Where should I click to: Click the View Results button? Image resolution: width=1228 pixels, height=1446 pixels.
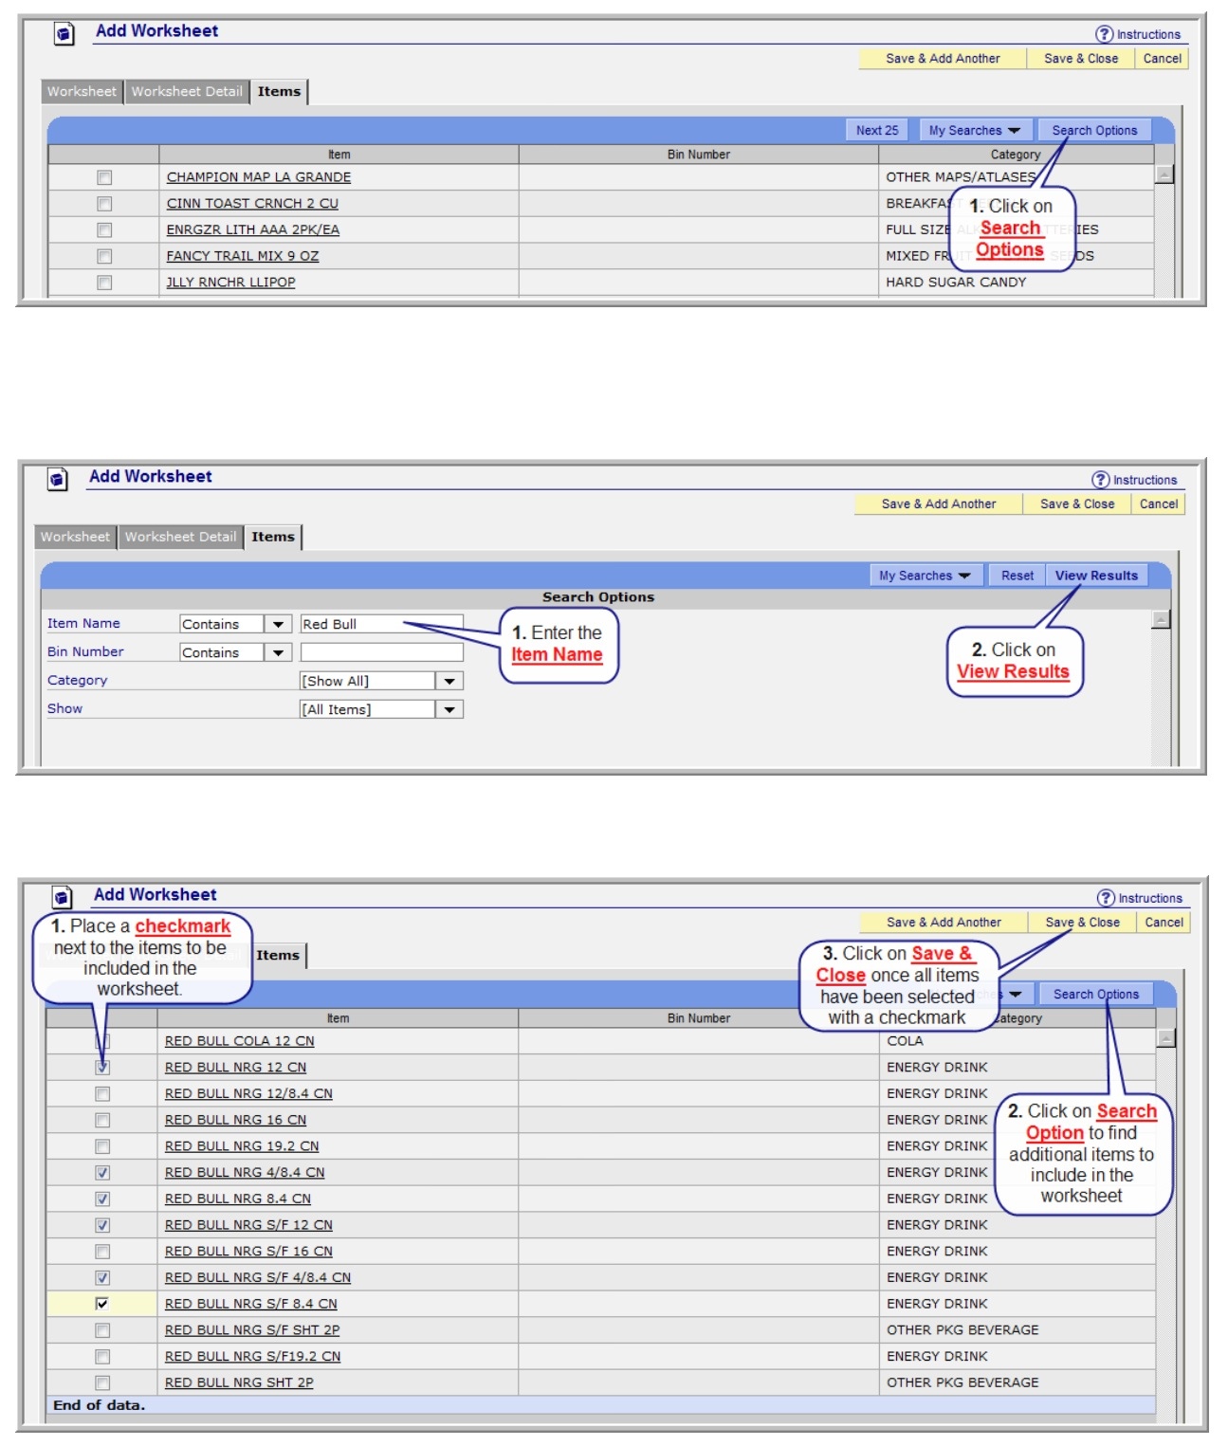[x=1096, y=576]
